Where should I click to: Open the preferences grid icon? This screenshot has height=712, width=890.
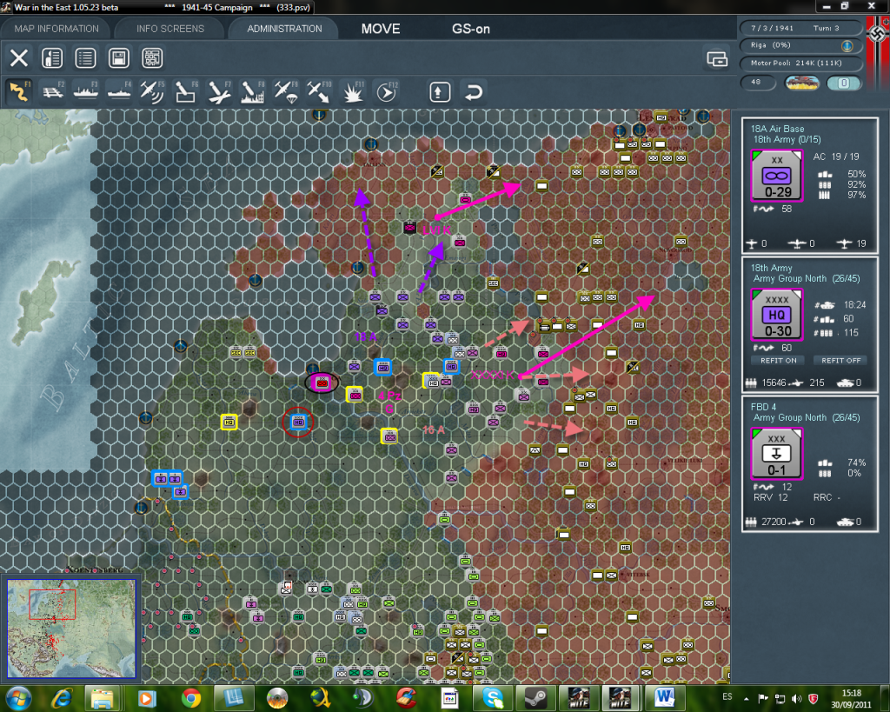point(152,58)
